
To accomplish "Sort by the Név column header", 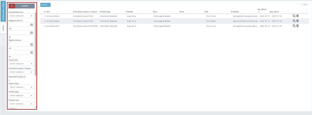I will (48, 12).
